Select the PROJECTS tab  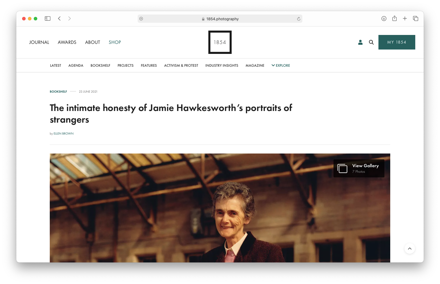126,66
